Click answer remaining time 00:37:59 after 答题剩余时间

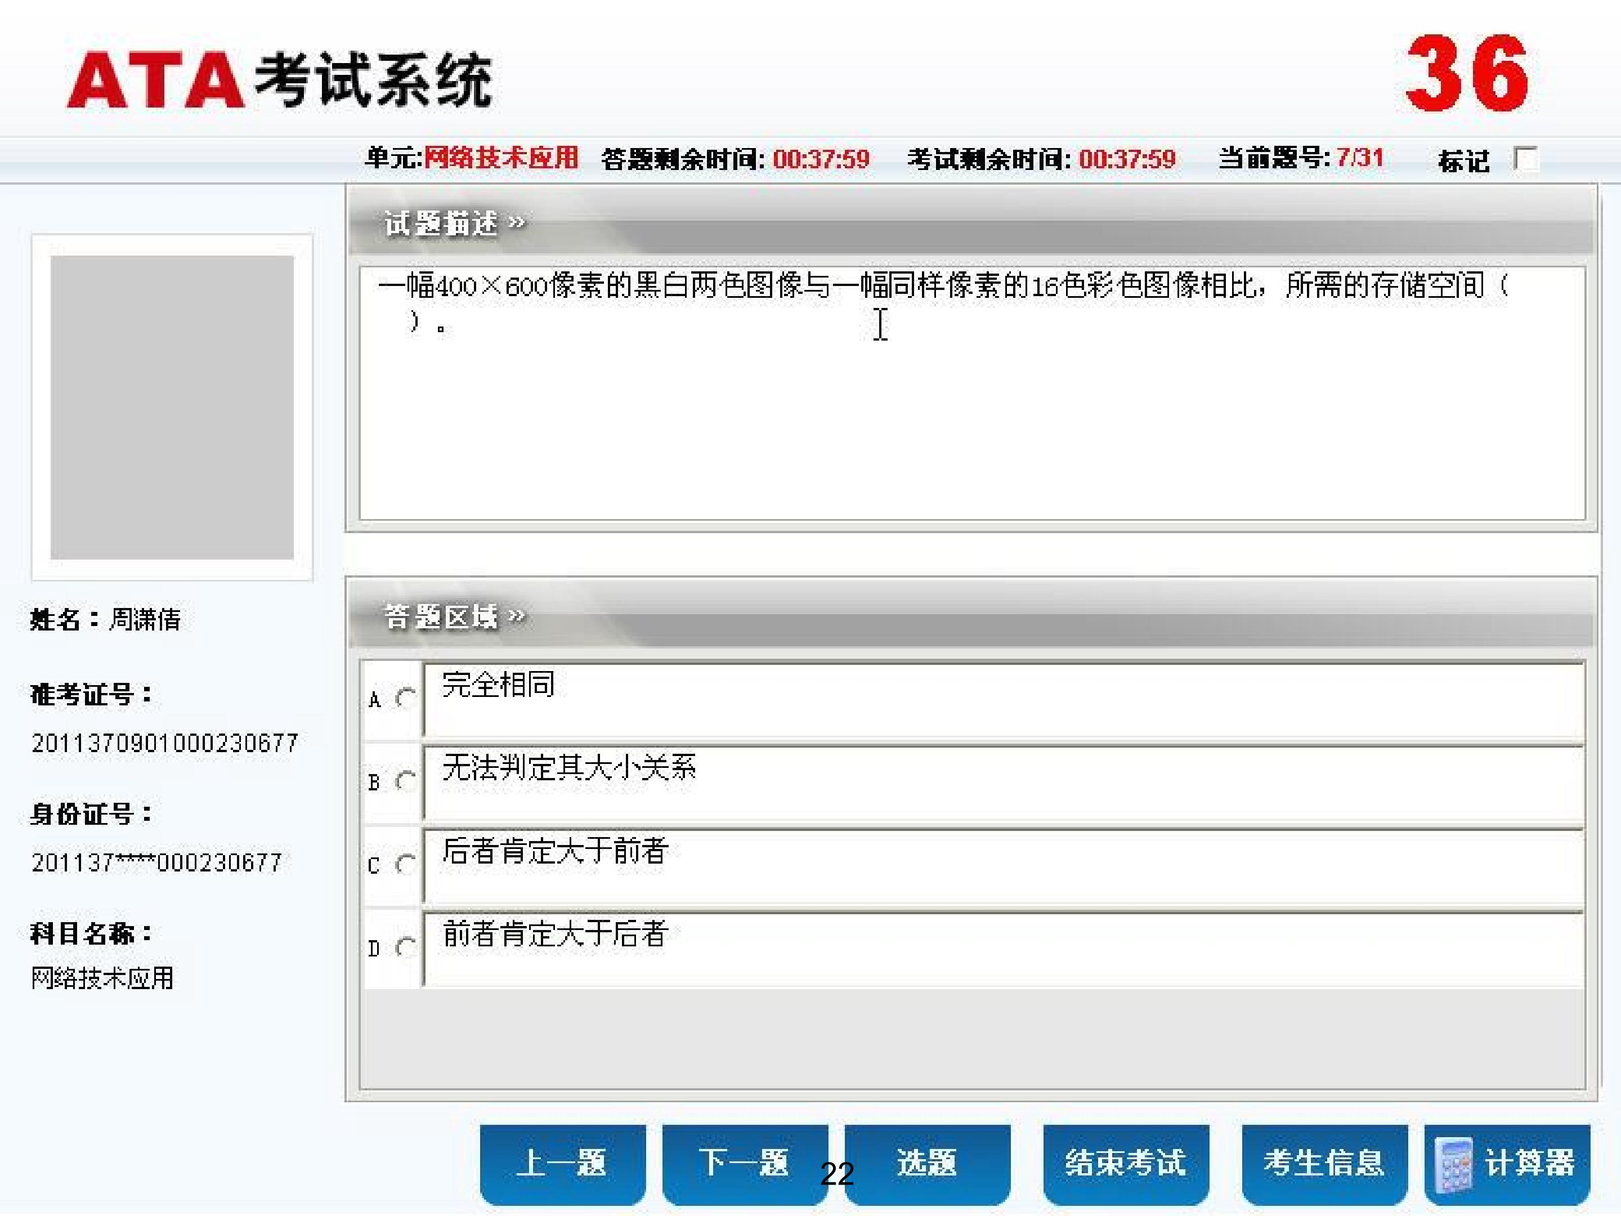pyautogui.click(x=821, y=158)
